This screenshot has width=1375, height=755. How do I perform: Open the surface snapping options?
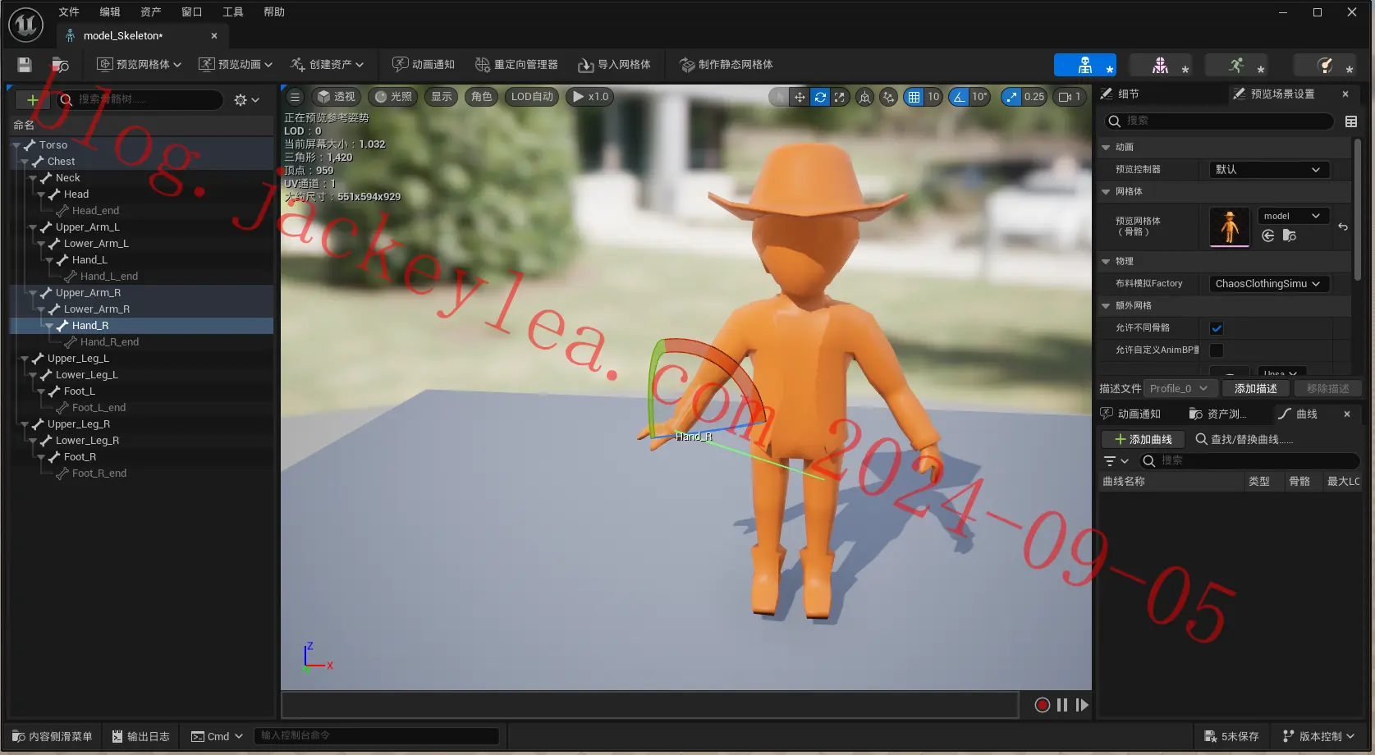(888, 97)
